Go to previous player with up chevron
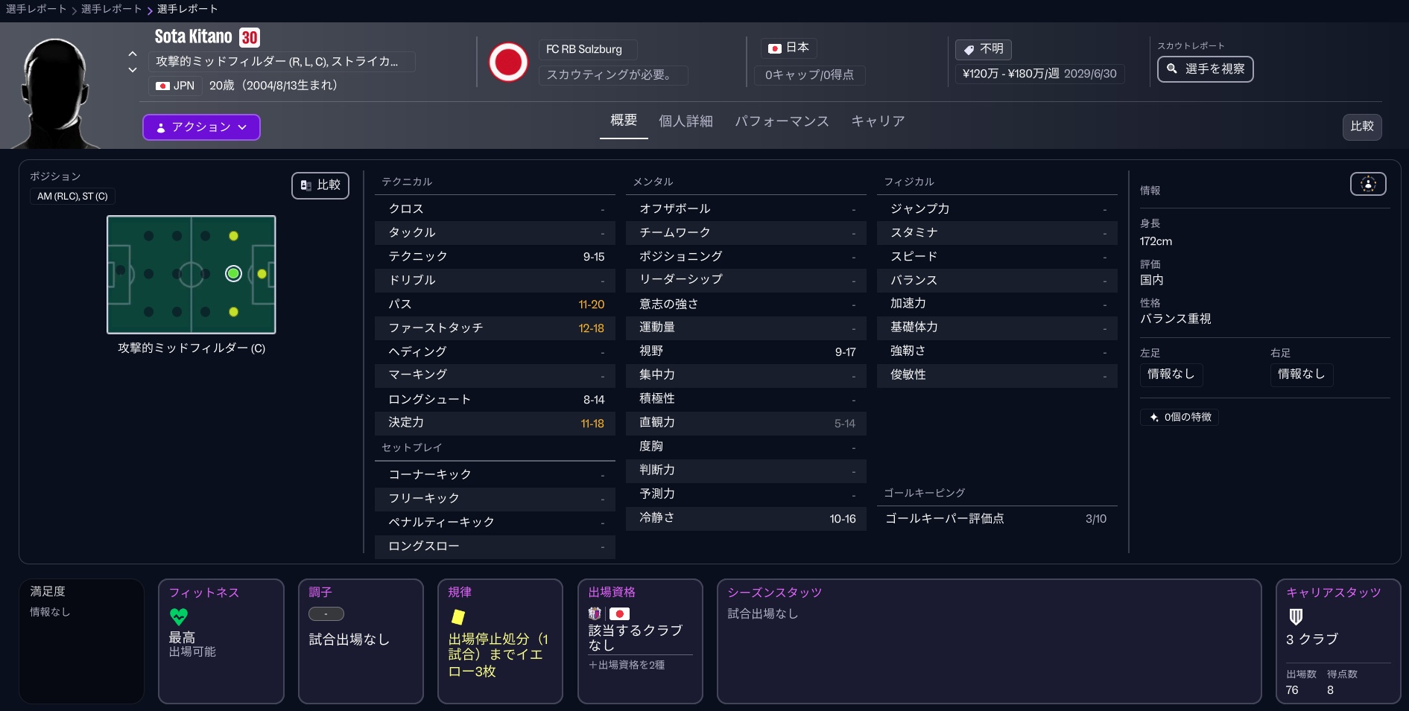 click(133, 54)
